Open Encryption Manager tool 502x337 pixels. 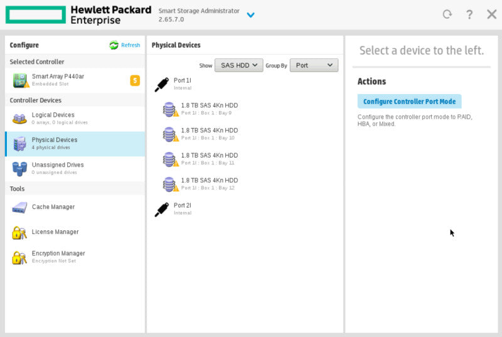75,257
